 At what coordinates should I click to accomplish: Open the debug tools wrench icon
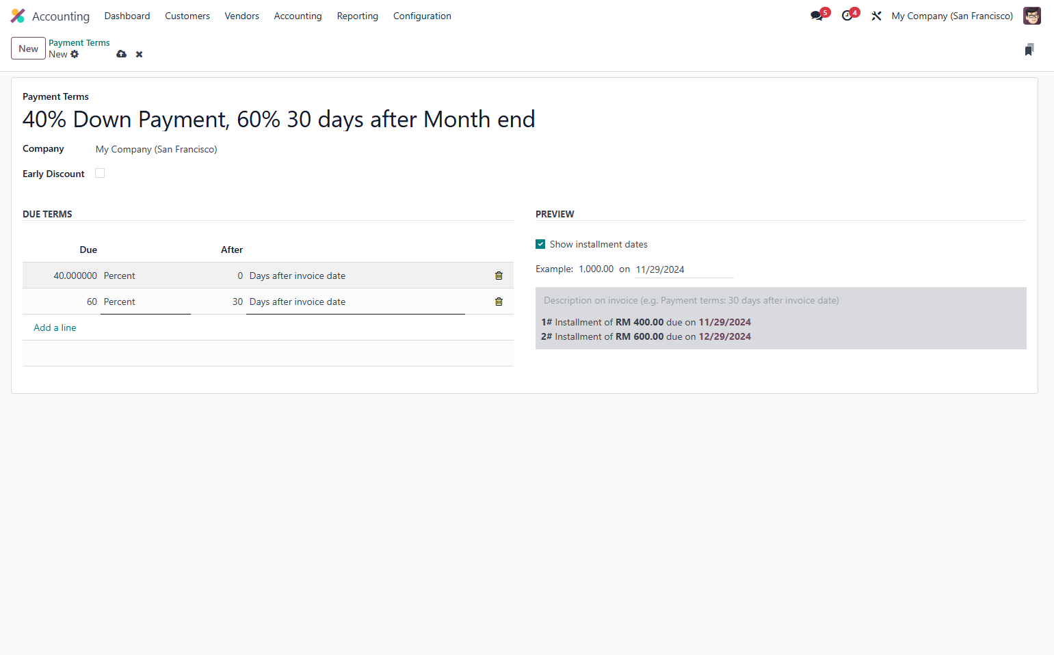[x=876, y=16]
